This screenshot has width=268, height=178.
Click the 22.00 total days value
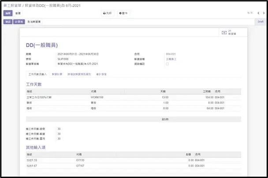[165, 120]
